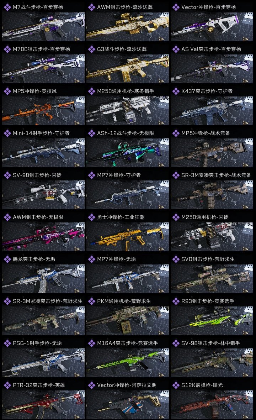
Task: Click the purple diamond icon next to M700狙击步枪-百步穿杨
Action: [7, 49]
